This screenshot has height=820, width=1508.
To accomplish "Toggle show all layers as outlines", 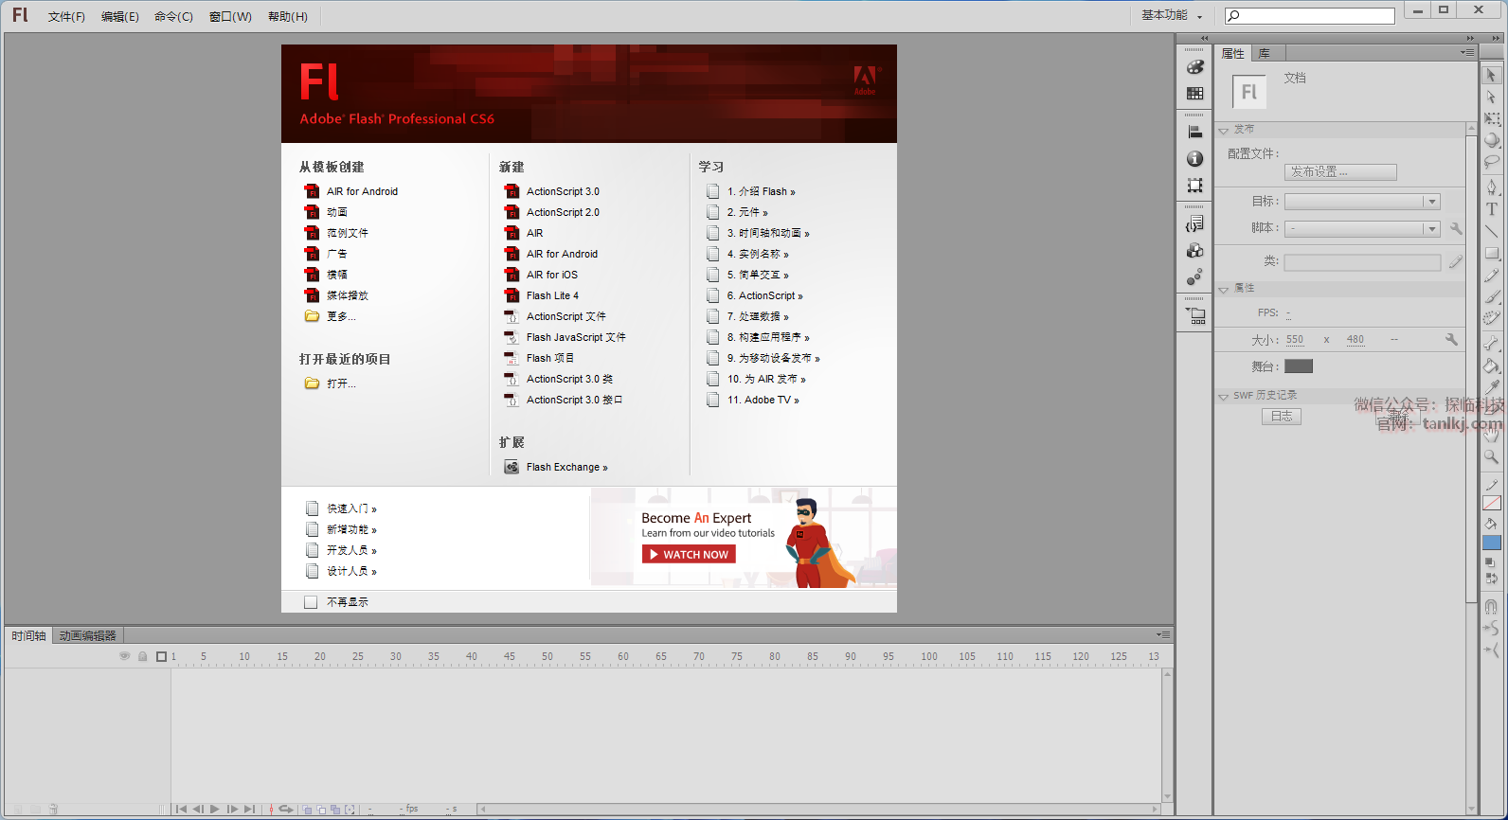I will [161, 656].
